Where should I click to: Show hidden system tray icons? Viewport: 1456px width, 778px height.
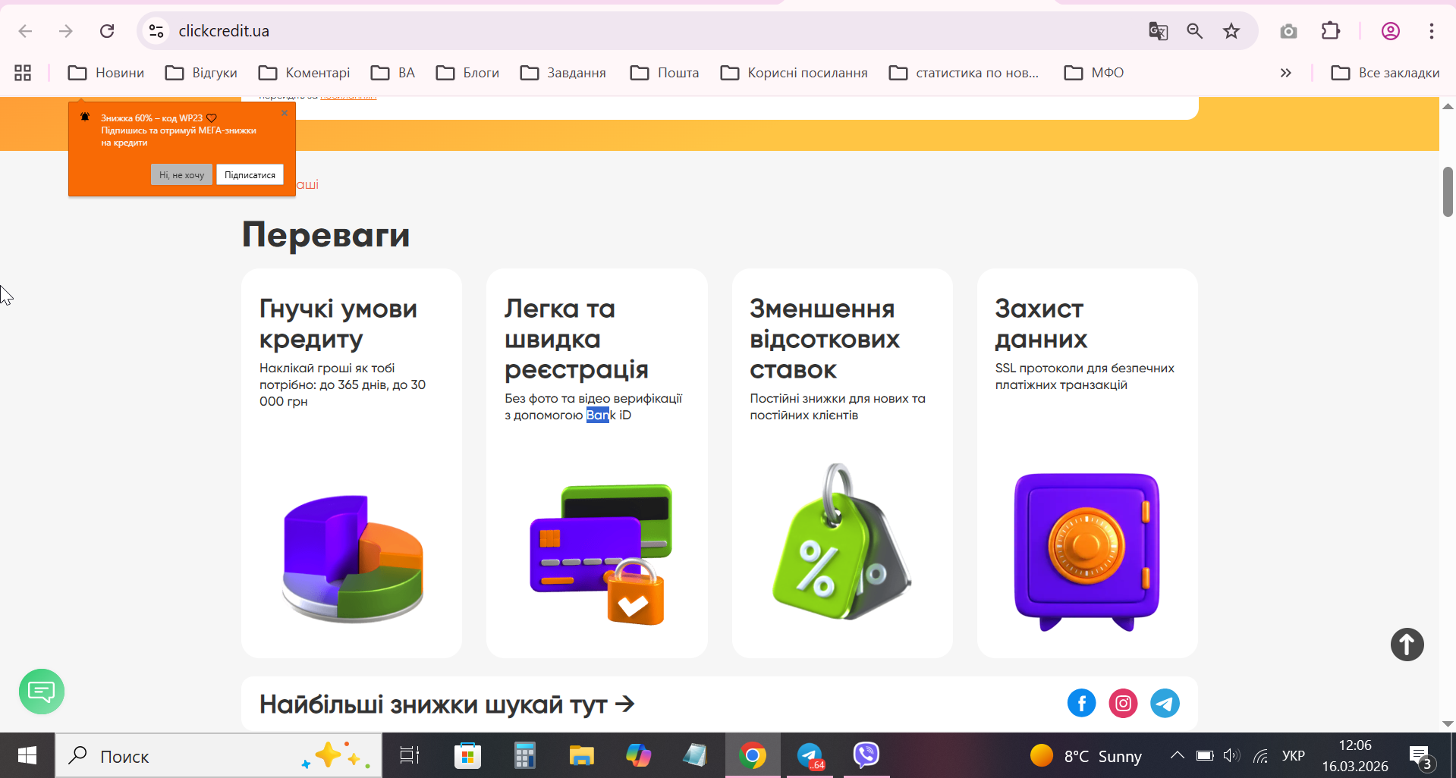(1177, 755)
